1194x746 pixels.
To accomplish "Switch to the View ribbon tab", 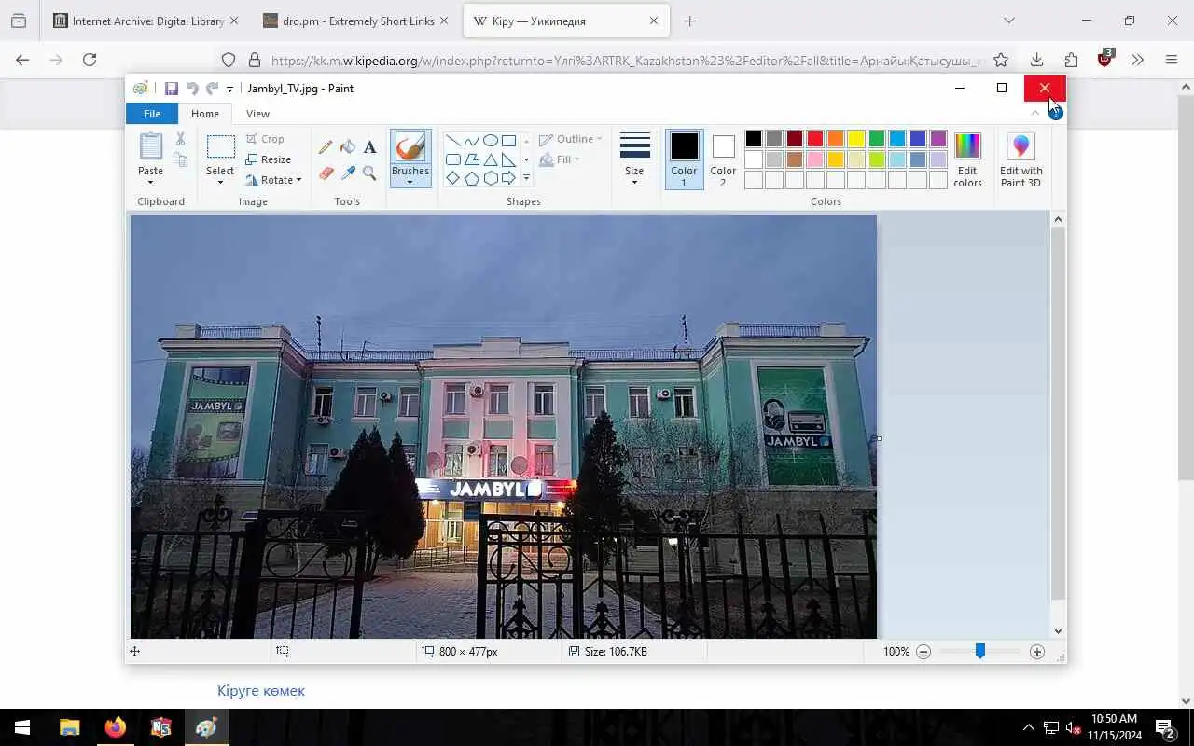I will 257,114.
